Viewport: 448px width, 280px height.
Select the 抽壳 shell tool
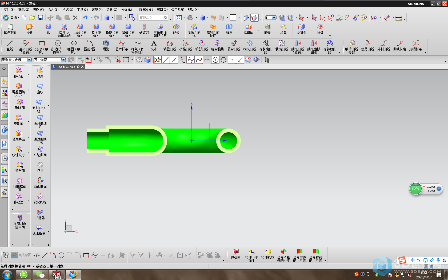[267, 29]
